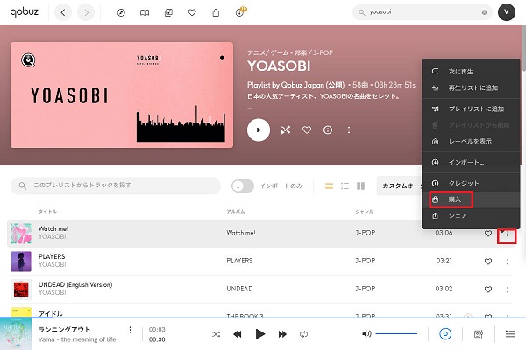Select プレイリストに追加 in context menu
Image resolution: width=526 pixels, height=350 pixels.
(x=471, y=108)
